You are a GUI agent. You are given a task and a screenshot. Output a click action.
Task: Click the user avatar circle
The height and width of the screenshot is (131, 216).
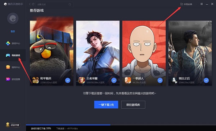click(13, 18)
